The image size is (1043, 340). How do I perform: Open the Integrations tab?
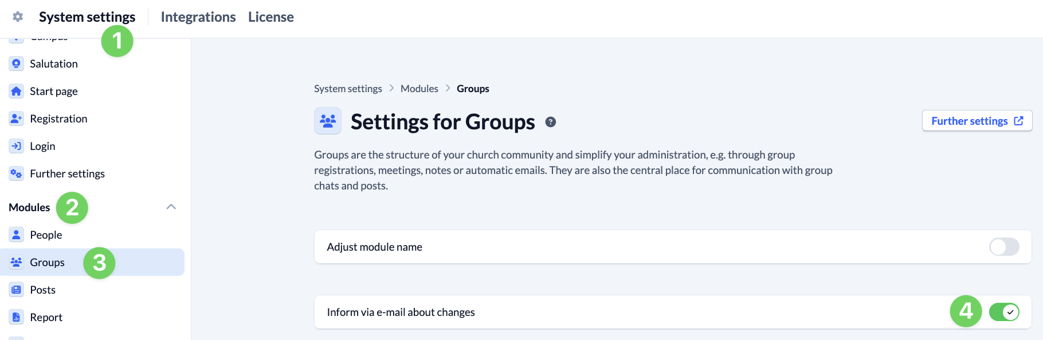pos(198,17)
